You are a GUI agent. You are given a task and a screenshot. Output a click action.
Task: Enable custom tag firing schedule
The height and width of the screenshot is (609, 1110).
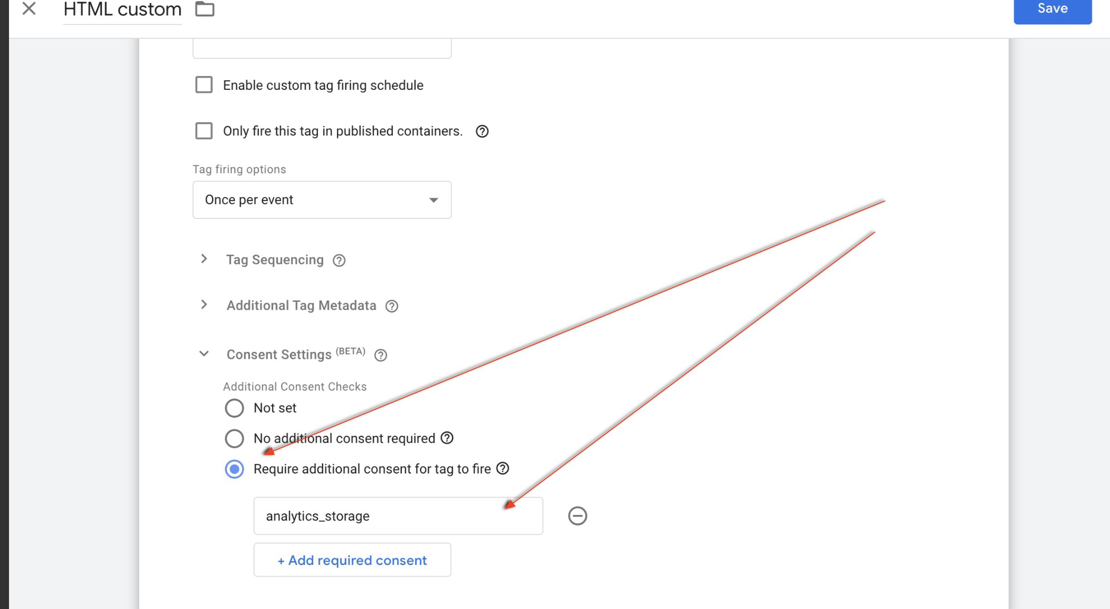point(204,85)
